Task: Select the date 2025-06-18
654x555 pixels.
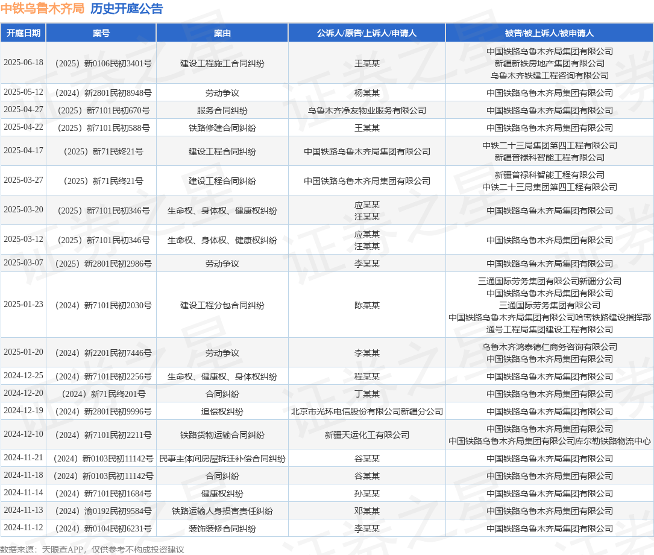Action: 24,62
